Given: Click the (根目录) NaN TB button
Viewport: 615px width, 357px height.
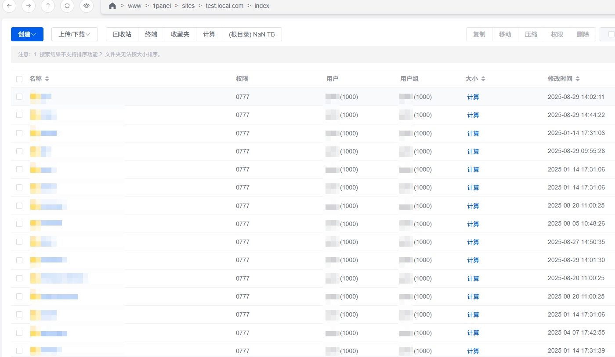Looking at the screenshot, I should click(x=252, y=34).
